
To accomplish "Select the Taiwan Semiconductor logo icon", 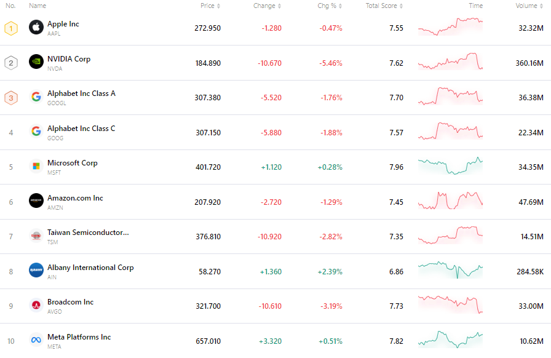I will (x=35, y=236).
